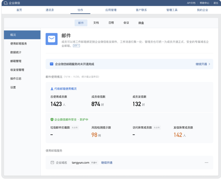Expand the 继续开通 arrow in the notification banner

point(209,63)
